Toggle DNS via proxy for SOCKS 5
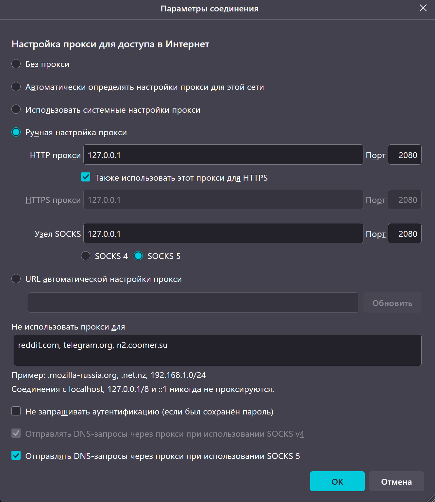 click(16, 456)
